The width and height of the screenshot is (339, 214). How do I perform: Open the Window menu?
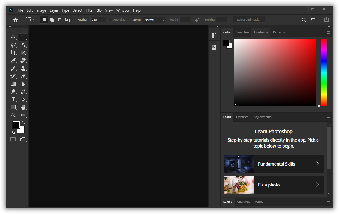123,10
